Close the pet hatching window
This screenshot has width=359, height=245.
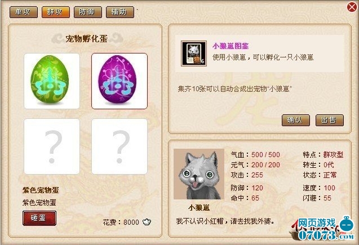pyautogui.click(x=352, y=7)
